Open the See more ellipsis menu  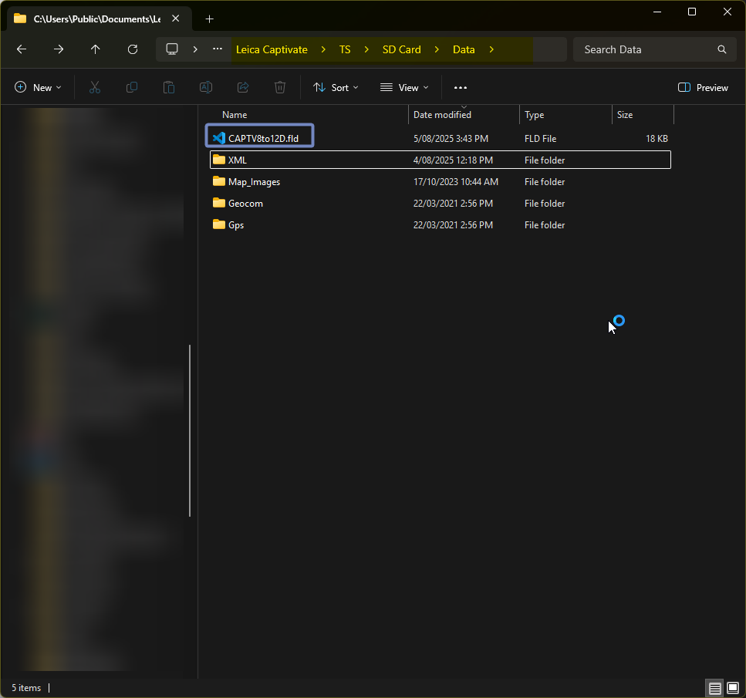461,88
